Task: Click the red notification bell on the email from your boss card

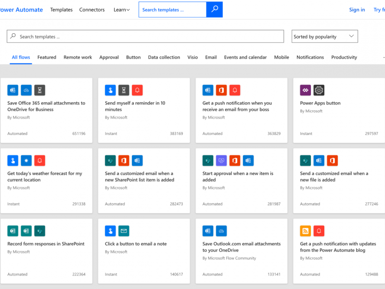Action: click(x=235, y=90)
